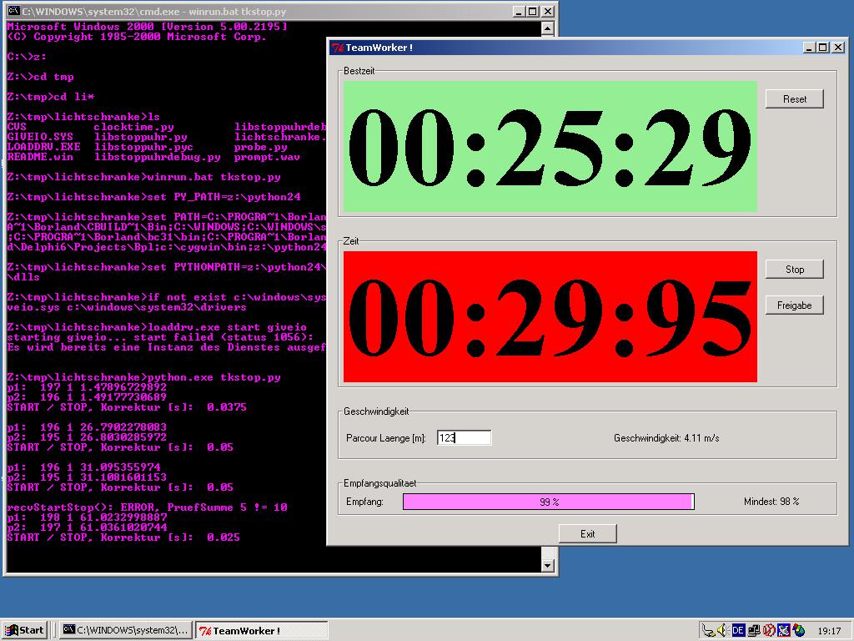The image size is (854, 641).
Task: Click the network computers tray icon
Action: point(754,630)
